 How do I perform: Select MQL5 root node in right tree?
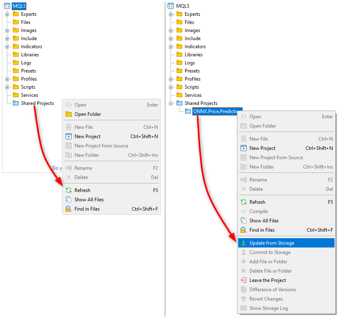(x=183, y=6)
